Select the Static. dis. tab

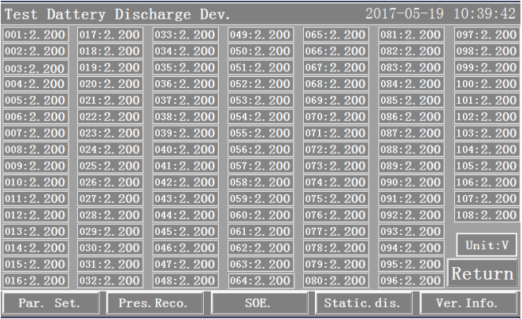click(x=363, y=302)
